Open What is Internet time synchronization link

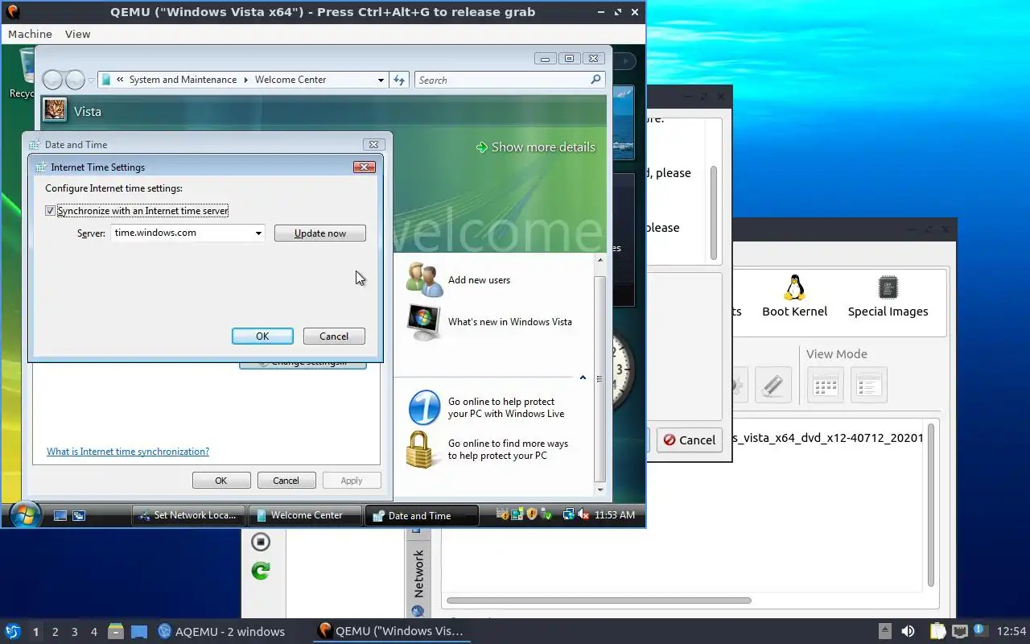[128, 452]
